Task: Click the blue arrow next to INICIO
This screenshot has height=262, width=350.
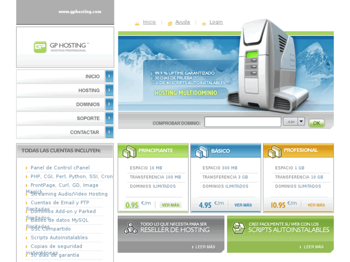Action: [x=109, y=76]
